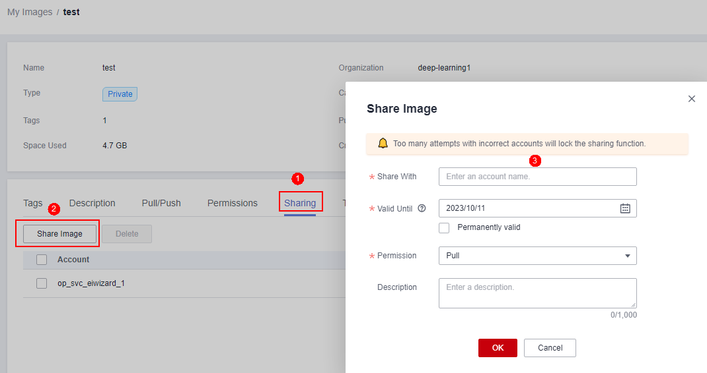Image resolution: width=707 pixels, height=373 pixels.
Task: Focus the Share With account name field
Action: 537,177
